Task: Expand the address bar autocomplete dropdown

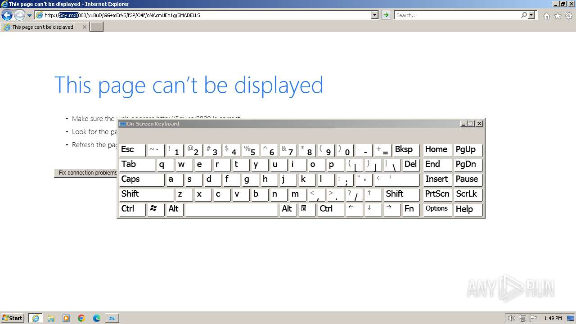Action: [375, 15]
